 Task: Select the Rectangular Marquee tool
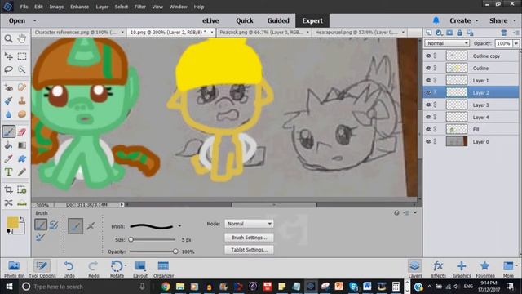[x=22, y=56]
